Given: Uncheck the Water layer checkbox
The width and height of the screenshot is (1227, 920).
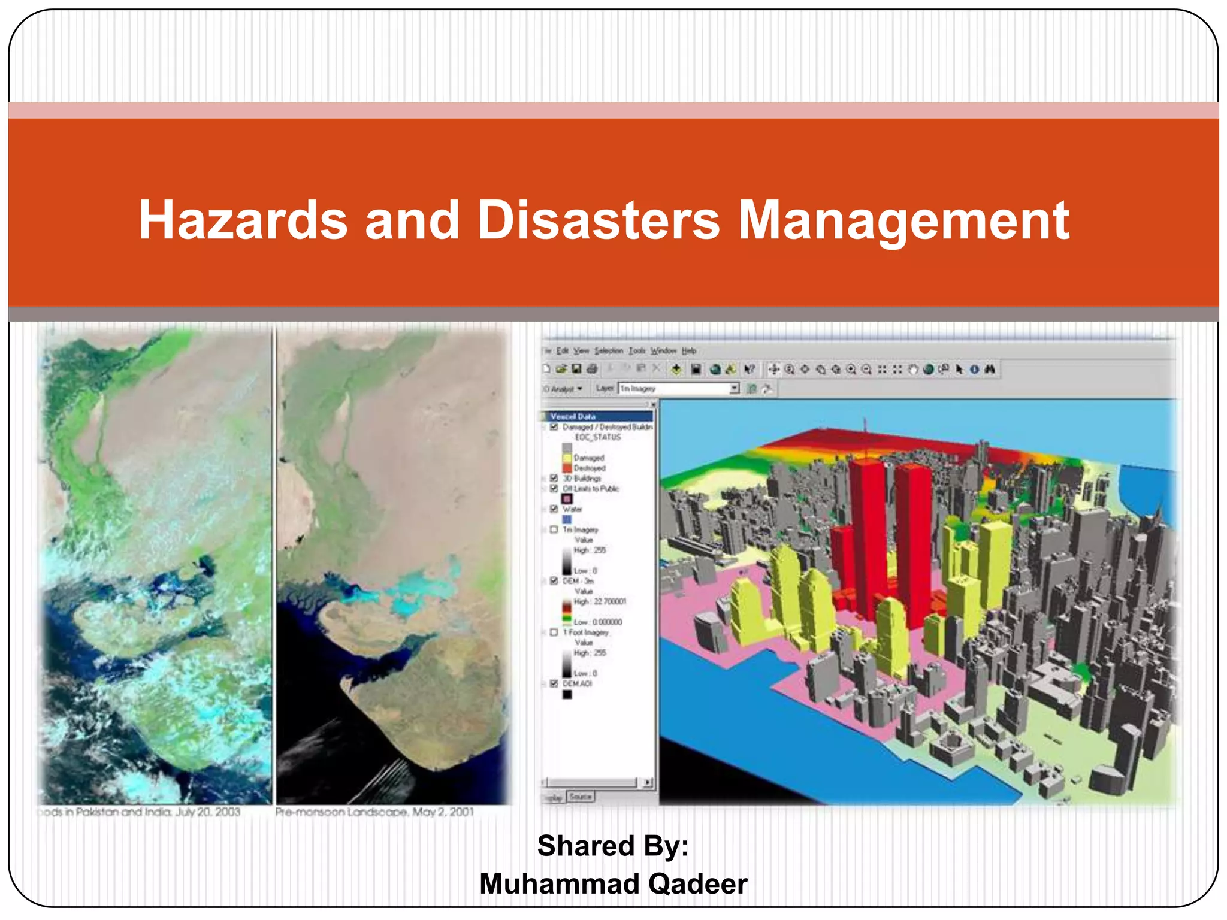Looking at the screenshot, I should pyautogui.click(x=554, y=509).
